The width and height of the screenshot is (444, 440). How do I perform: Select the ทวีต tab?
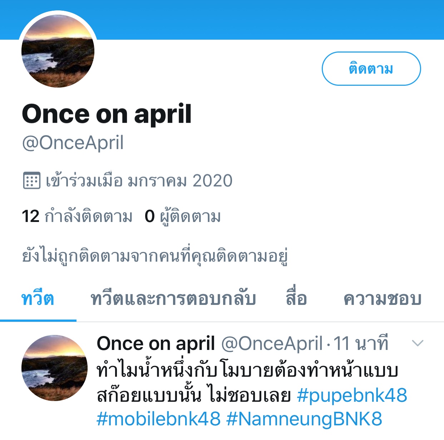point(38,299)
